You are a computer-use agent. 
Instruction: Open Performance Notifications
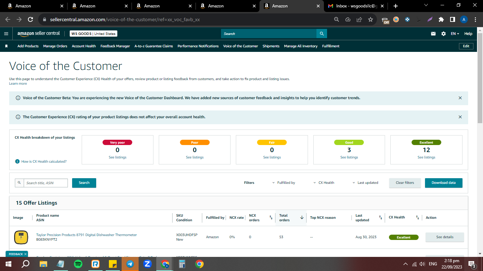pyautogui.click(x=198, y=46)
